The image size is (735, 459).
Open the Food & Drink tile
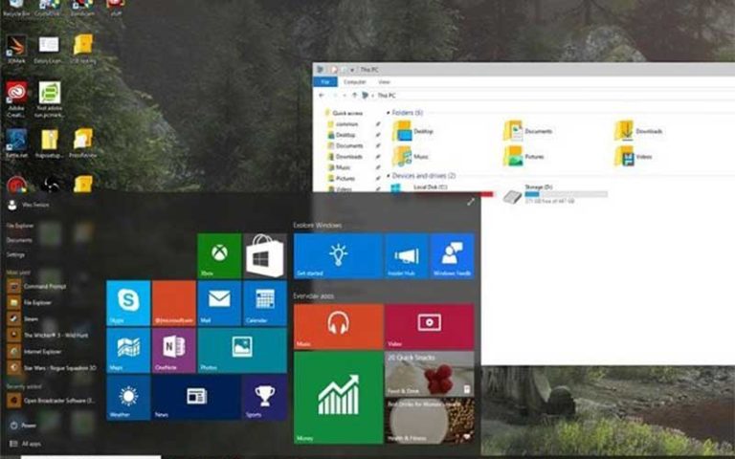430,373
